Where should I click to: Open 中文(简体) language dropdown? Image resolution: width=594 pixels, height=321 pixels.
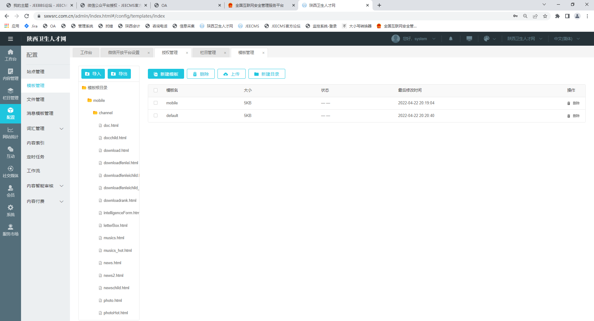(x=567, y=39)
